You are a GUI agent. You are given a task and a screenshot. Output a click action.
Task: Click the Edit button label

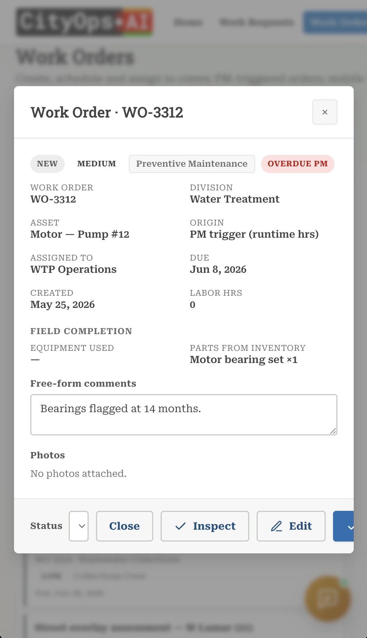click(x=301, y=526)
